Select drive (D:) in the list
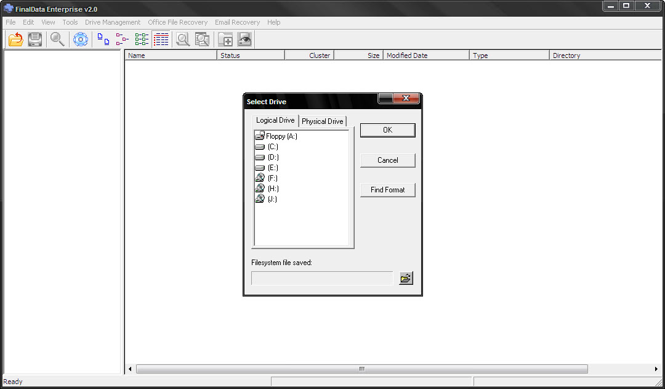 267,157
